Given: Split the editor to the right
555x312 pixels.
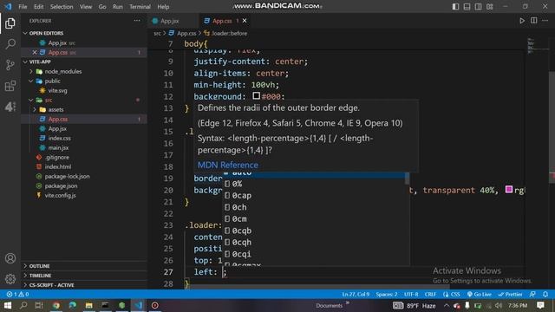Looking at the screenshot, I should [x=534, y=21].
